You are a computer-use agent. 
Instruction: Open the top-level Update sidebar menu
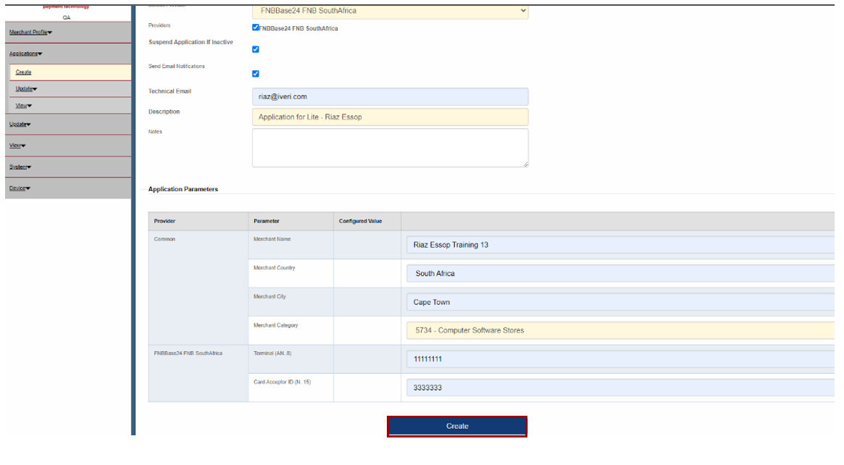pyautogui.click(x=20, y=125)
